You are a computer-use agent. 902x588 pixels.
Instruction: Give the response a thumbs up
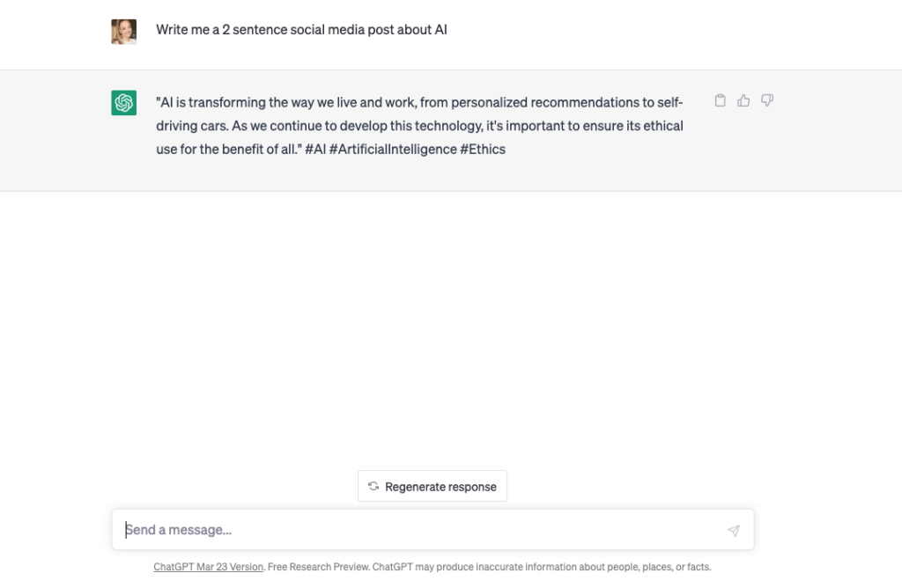[743, 100]
